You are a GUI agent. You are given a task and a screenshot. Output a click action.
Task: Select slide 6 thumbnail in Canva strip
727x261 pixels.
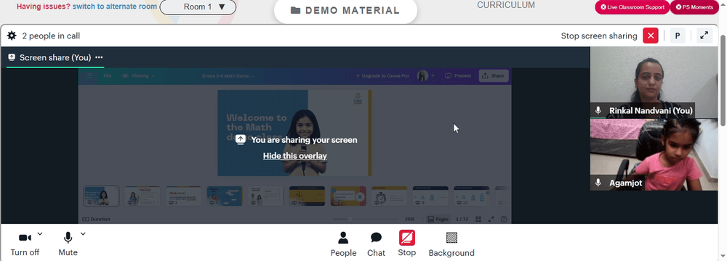[307, 196]
